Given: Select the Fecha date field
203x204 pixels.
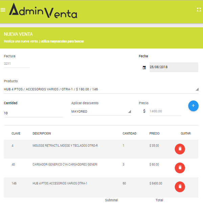Looking at the screenshot, I should [x=174, y=67].
